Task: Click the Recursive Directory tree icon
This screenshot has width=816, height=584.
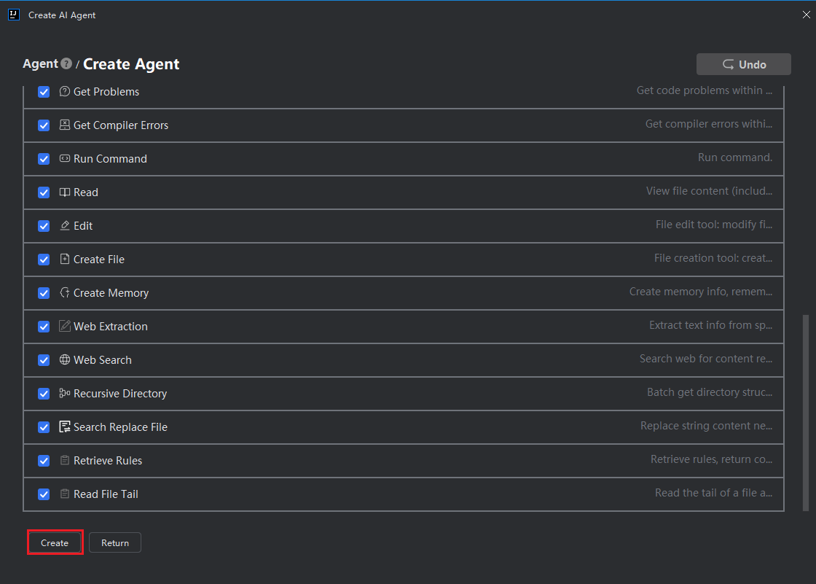Action: click(64, 394)
